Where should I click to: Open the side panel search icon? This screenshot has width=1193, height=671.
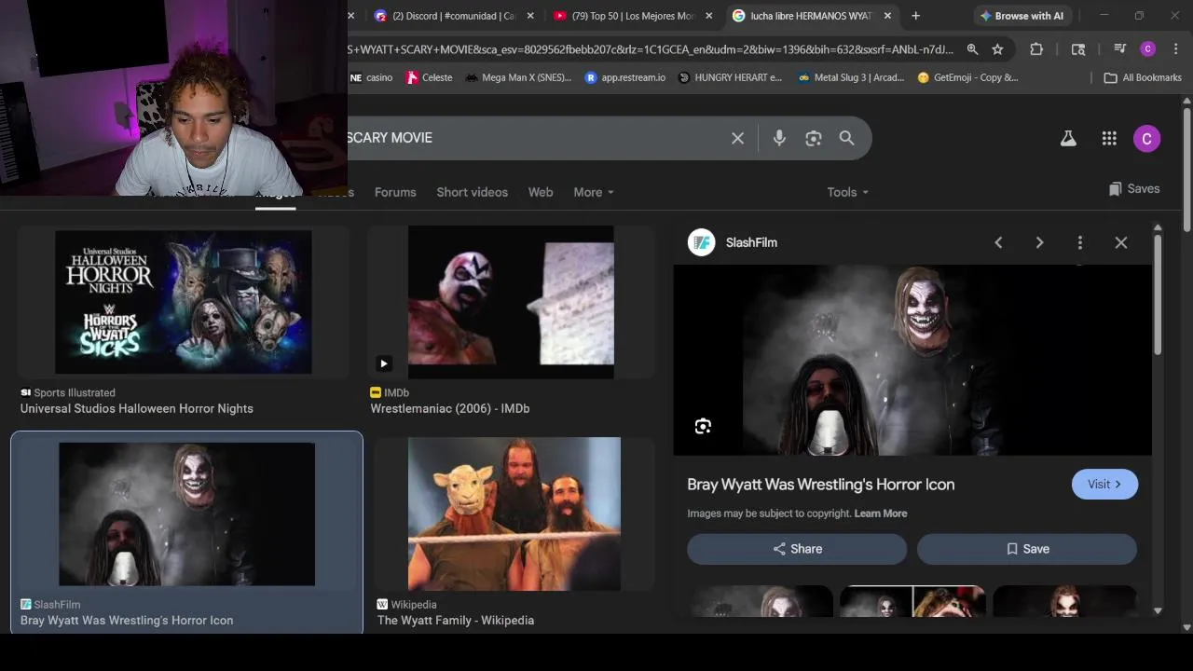click(1078, 49)
